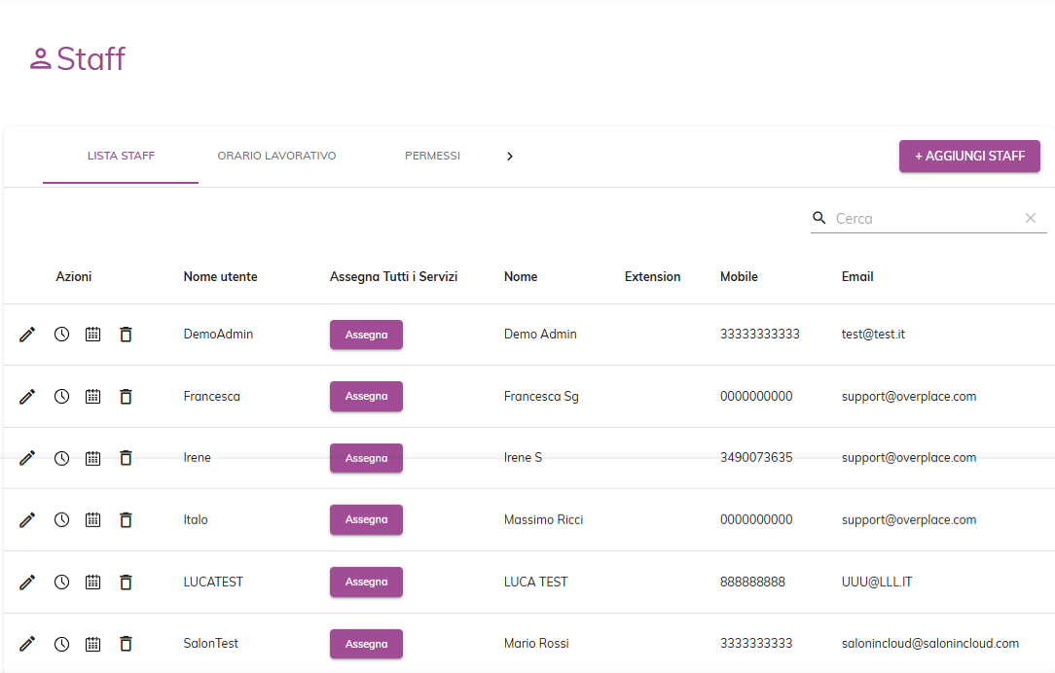Select the LISTA STAFF tab
This screenshot has height=673, width=1055.
click(x=120, y=156)
